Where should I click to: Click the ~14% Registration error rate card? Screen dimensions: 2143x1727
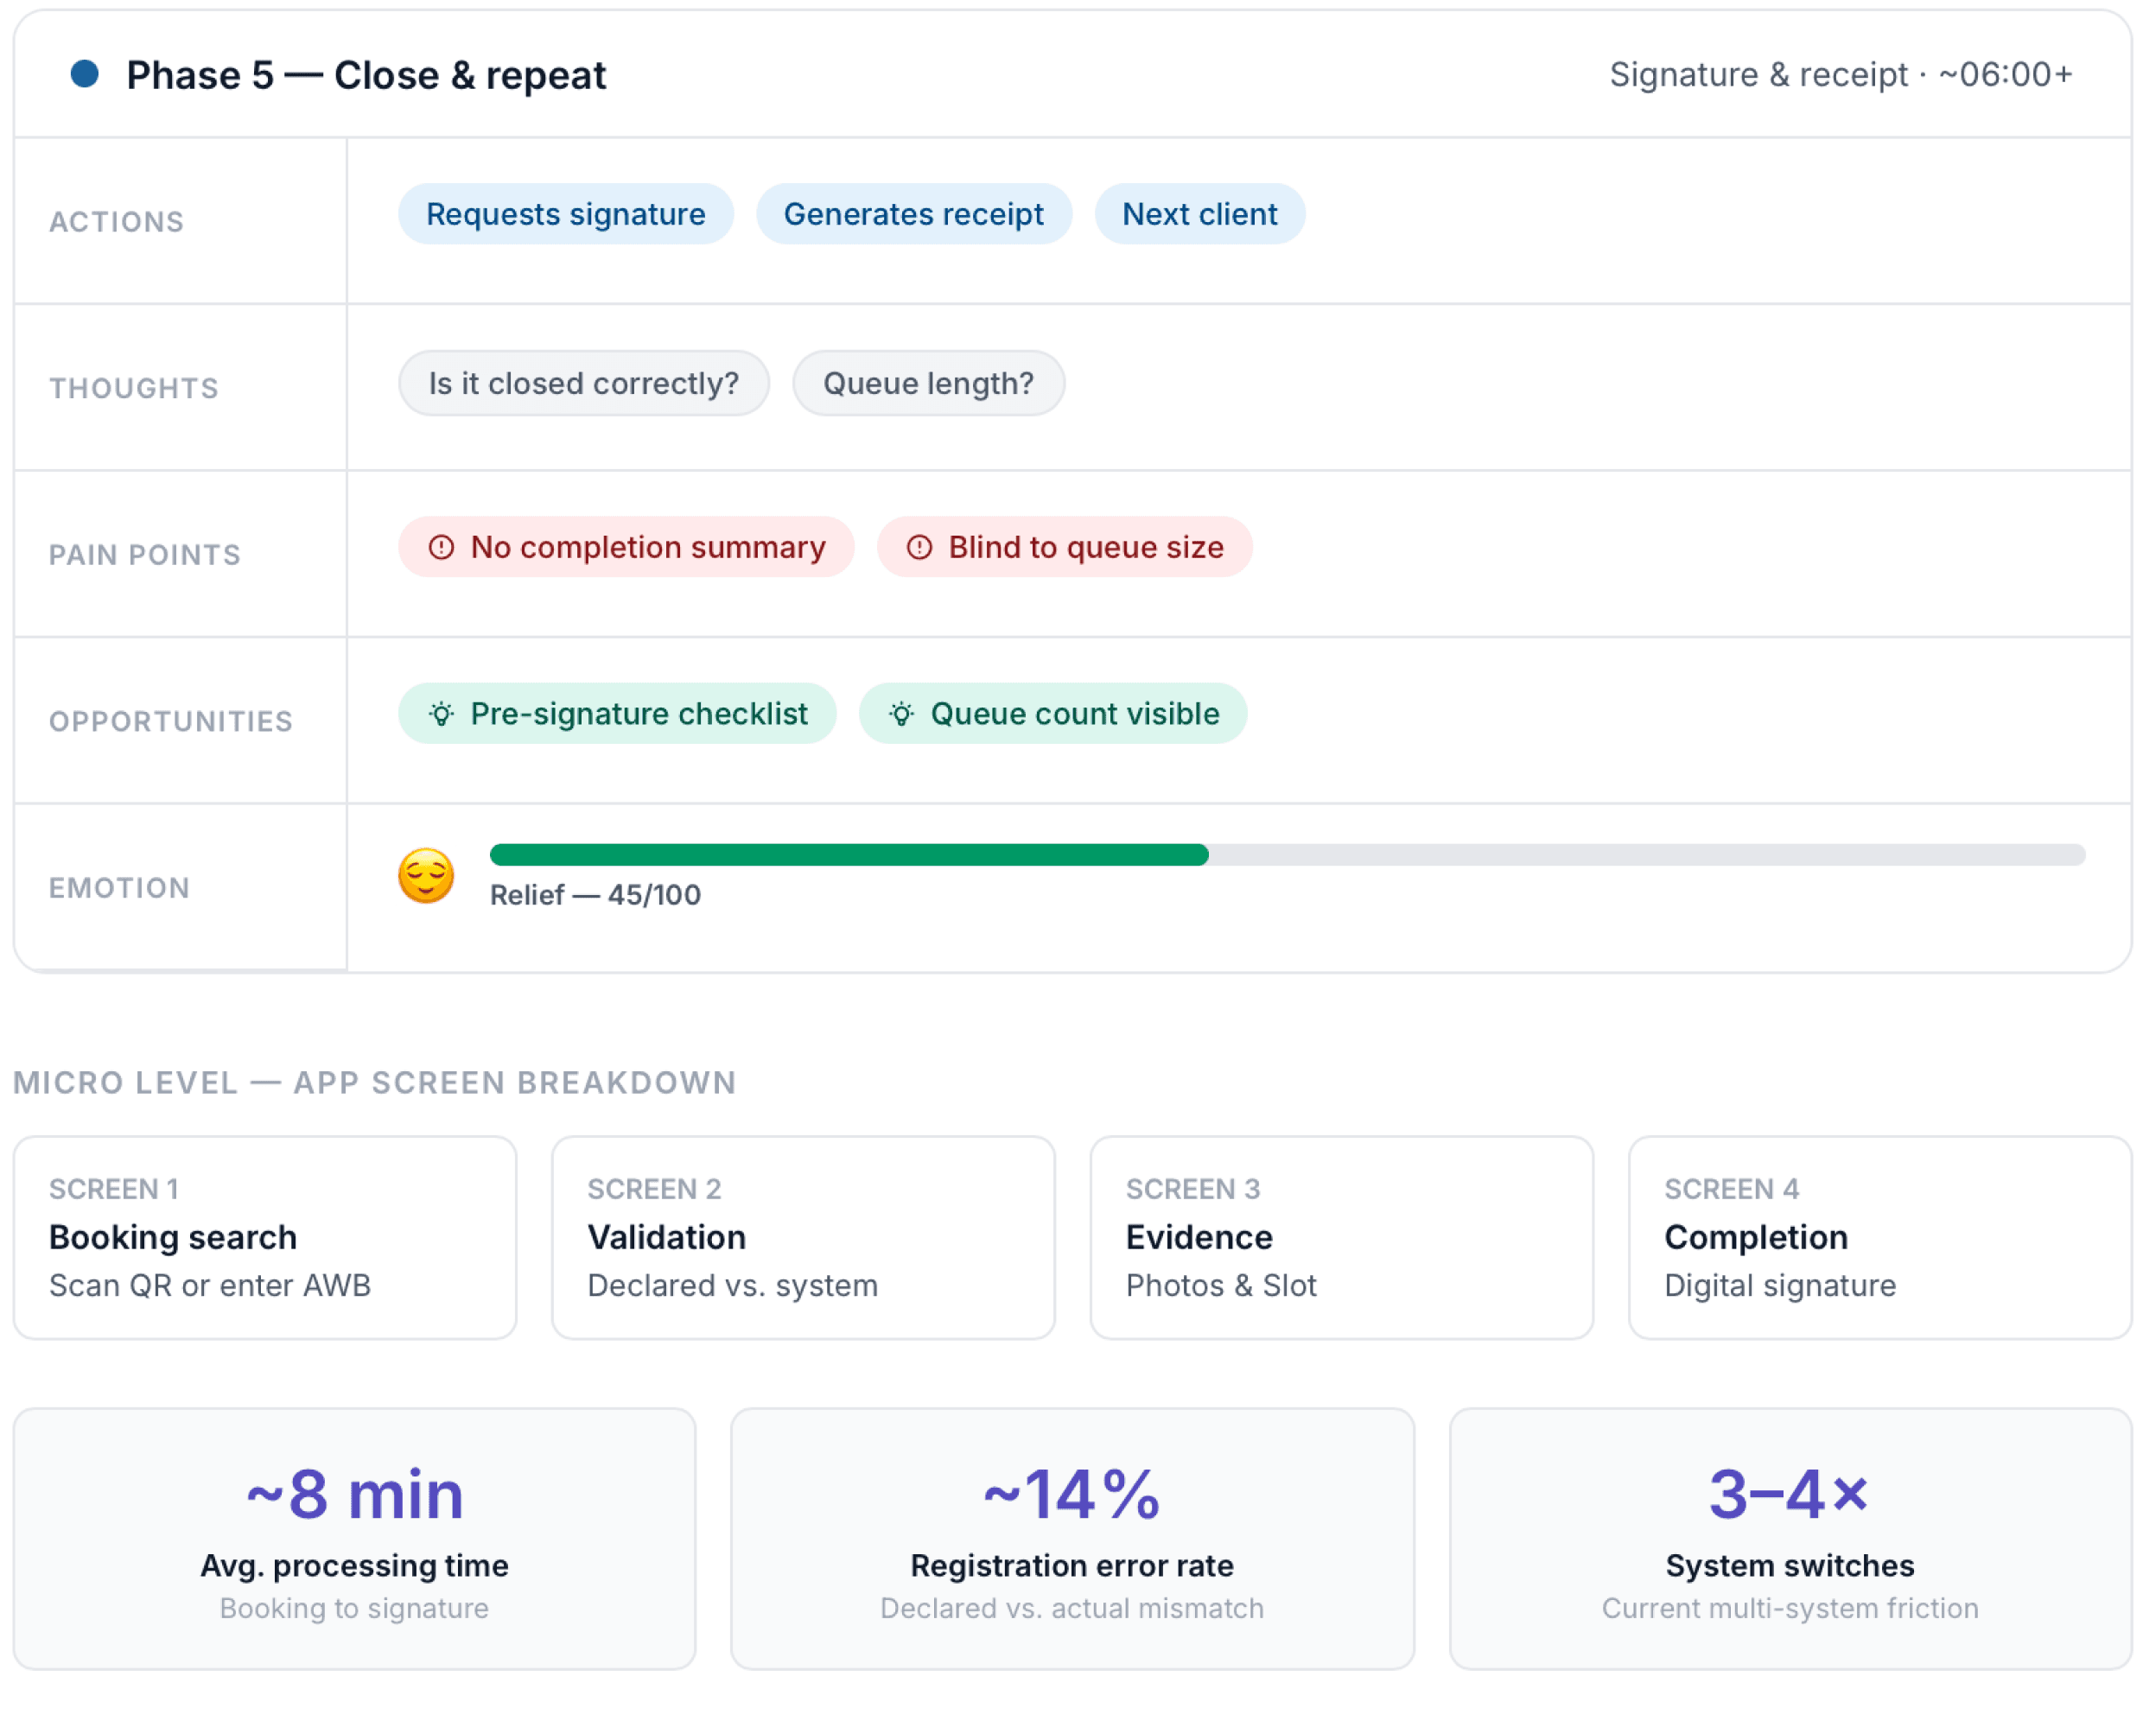pyautogui.click(x=1071, y=1538)
